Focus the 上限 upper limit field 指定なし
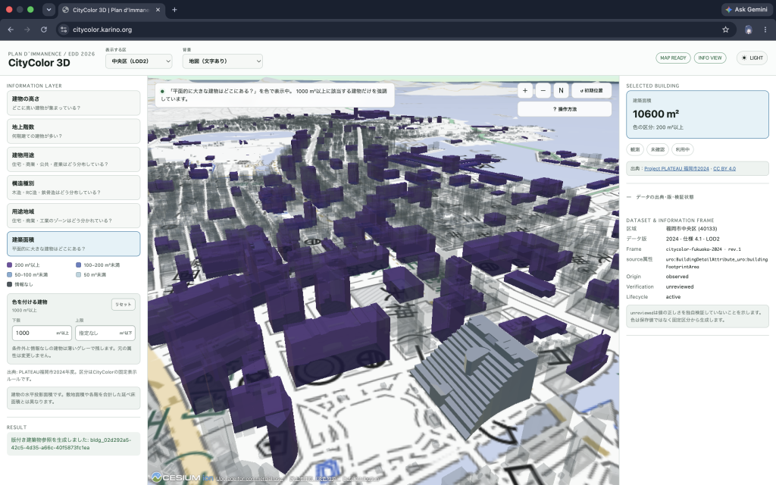Viewport: 776px width, 485px height. coord(105,333)
